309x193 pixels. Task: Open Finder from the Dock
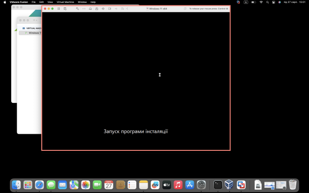pyautogui.click(x=16, y=185)
